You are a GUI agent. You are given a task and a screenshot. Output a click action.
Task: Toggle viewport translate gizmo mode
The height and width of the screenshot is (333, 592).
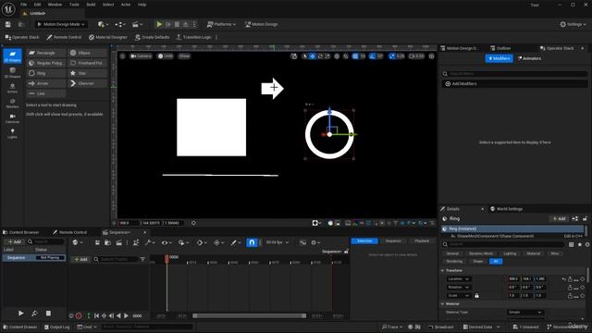(x=313, y=56)
